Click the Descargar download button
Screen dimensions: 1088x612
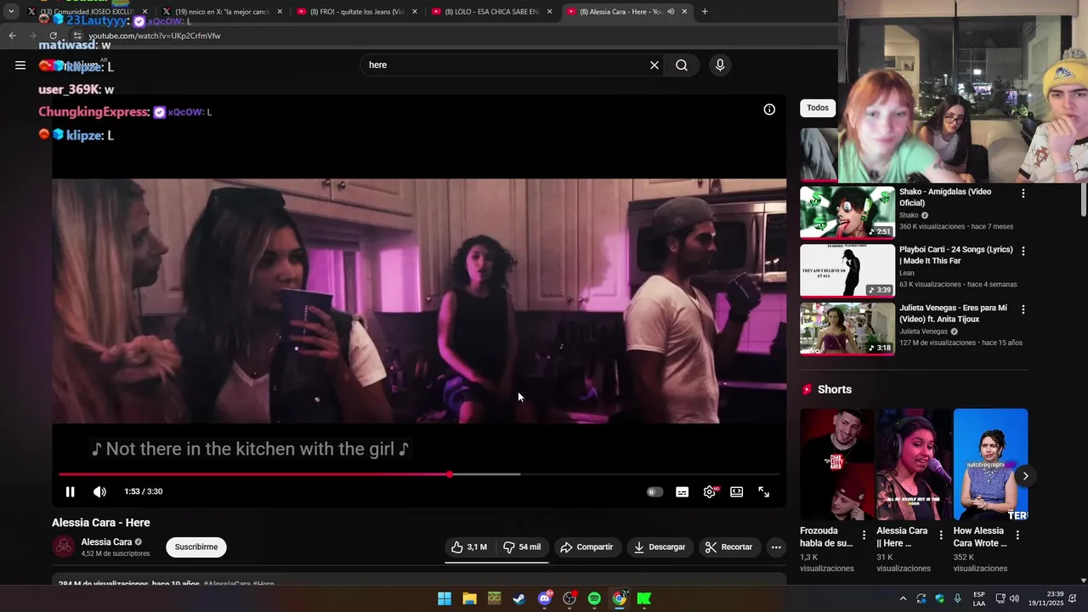[659, 547]
